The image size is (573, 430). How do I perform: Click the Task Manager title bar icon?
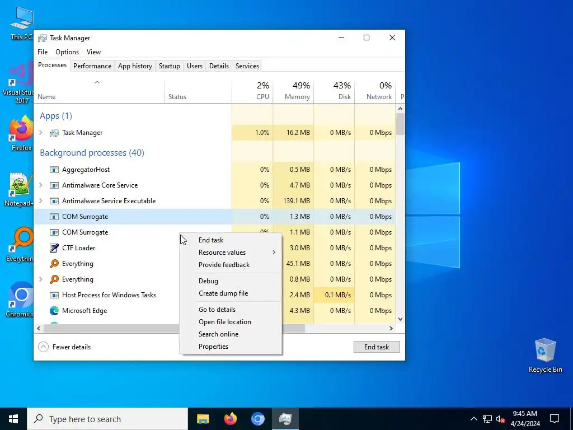[43, 38]
